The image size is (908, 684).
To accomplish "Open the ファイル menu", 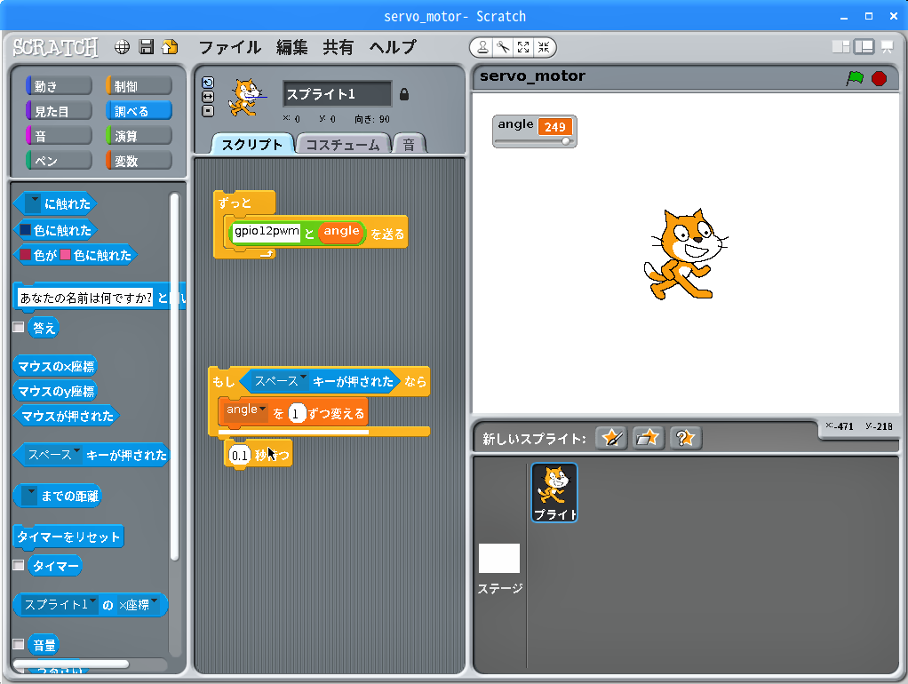I will (229, 47).
